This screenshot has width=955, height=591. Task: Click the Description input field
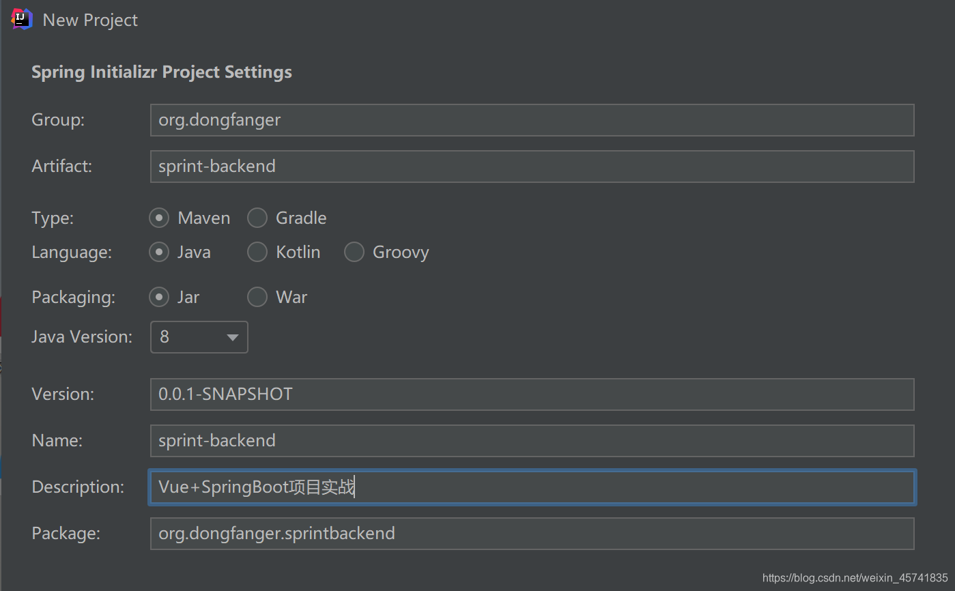pos(532,487)
